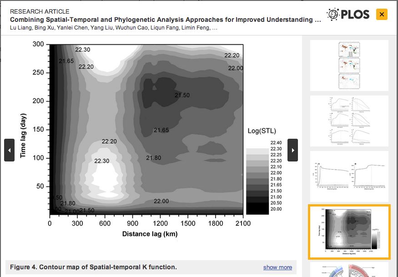The height and width of the screenshot is (277, 398).
Task: Select the partially visible colored diagram thumbnail
Action: [349, 270]
